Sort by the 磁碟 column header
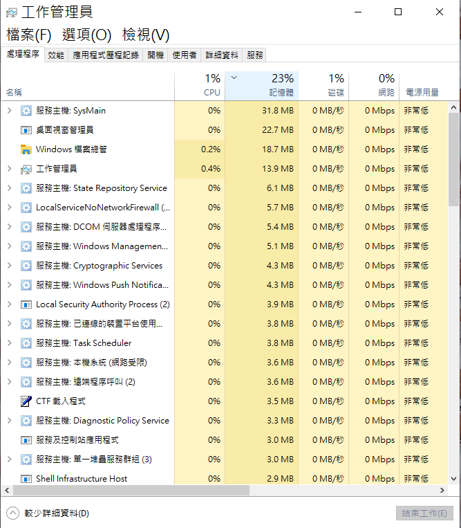Screen dimensions: 461x528 (323, 86)
